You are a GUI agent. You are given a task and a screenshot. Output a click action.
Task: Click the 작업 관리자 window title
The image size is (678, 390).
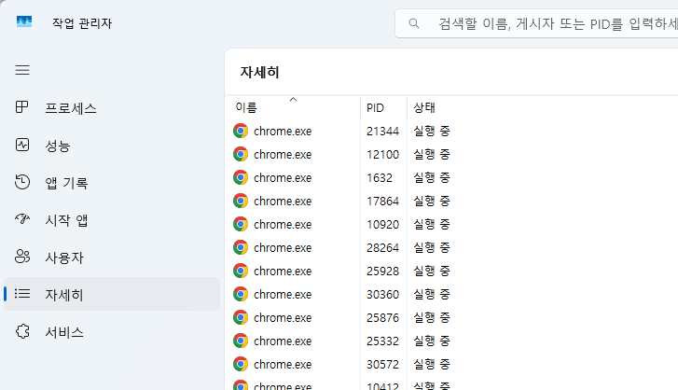[x=82, y=23]
